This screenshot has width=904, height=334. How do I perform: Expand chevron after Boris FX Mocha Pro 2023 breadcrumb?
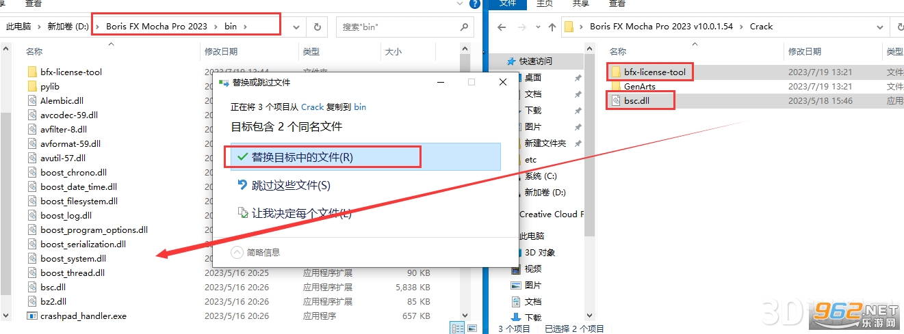[x=217, y=27]
